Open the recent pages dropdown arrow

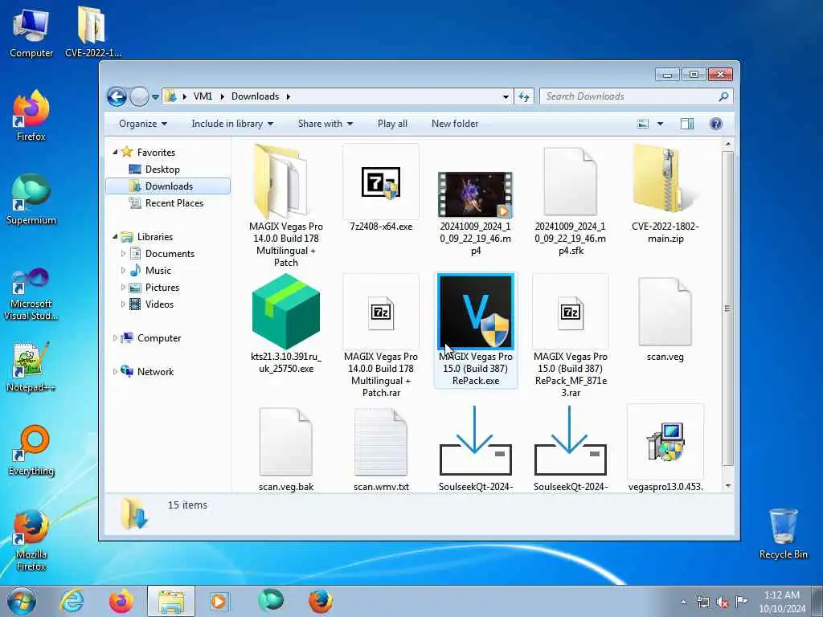tap(155, 96)
